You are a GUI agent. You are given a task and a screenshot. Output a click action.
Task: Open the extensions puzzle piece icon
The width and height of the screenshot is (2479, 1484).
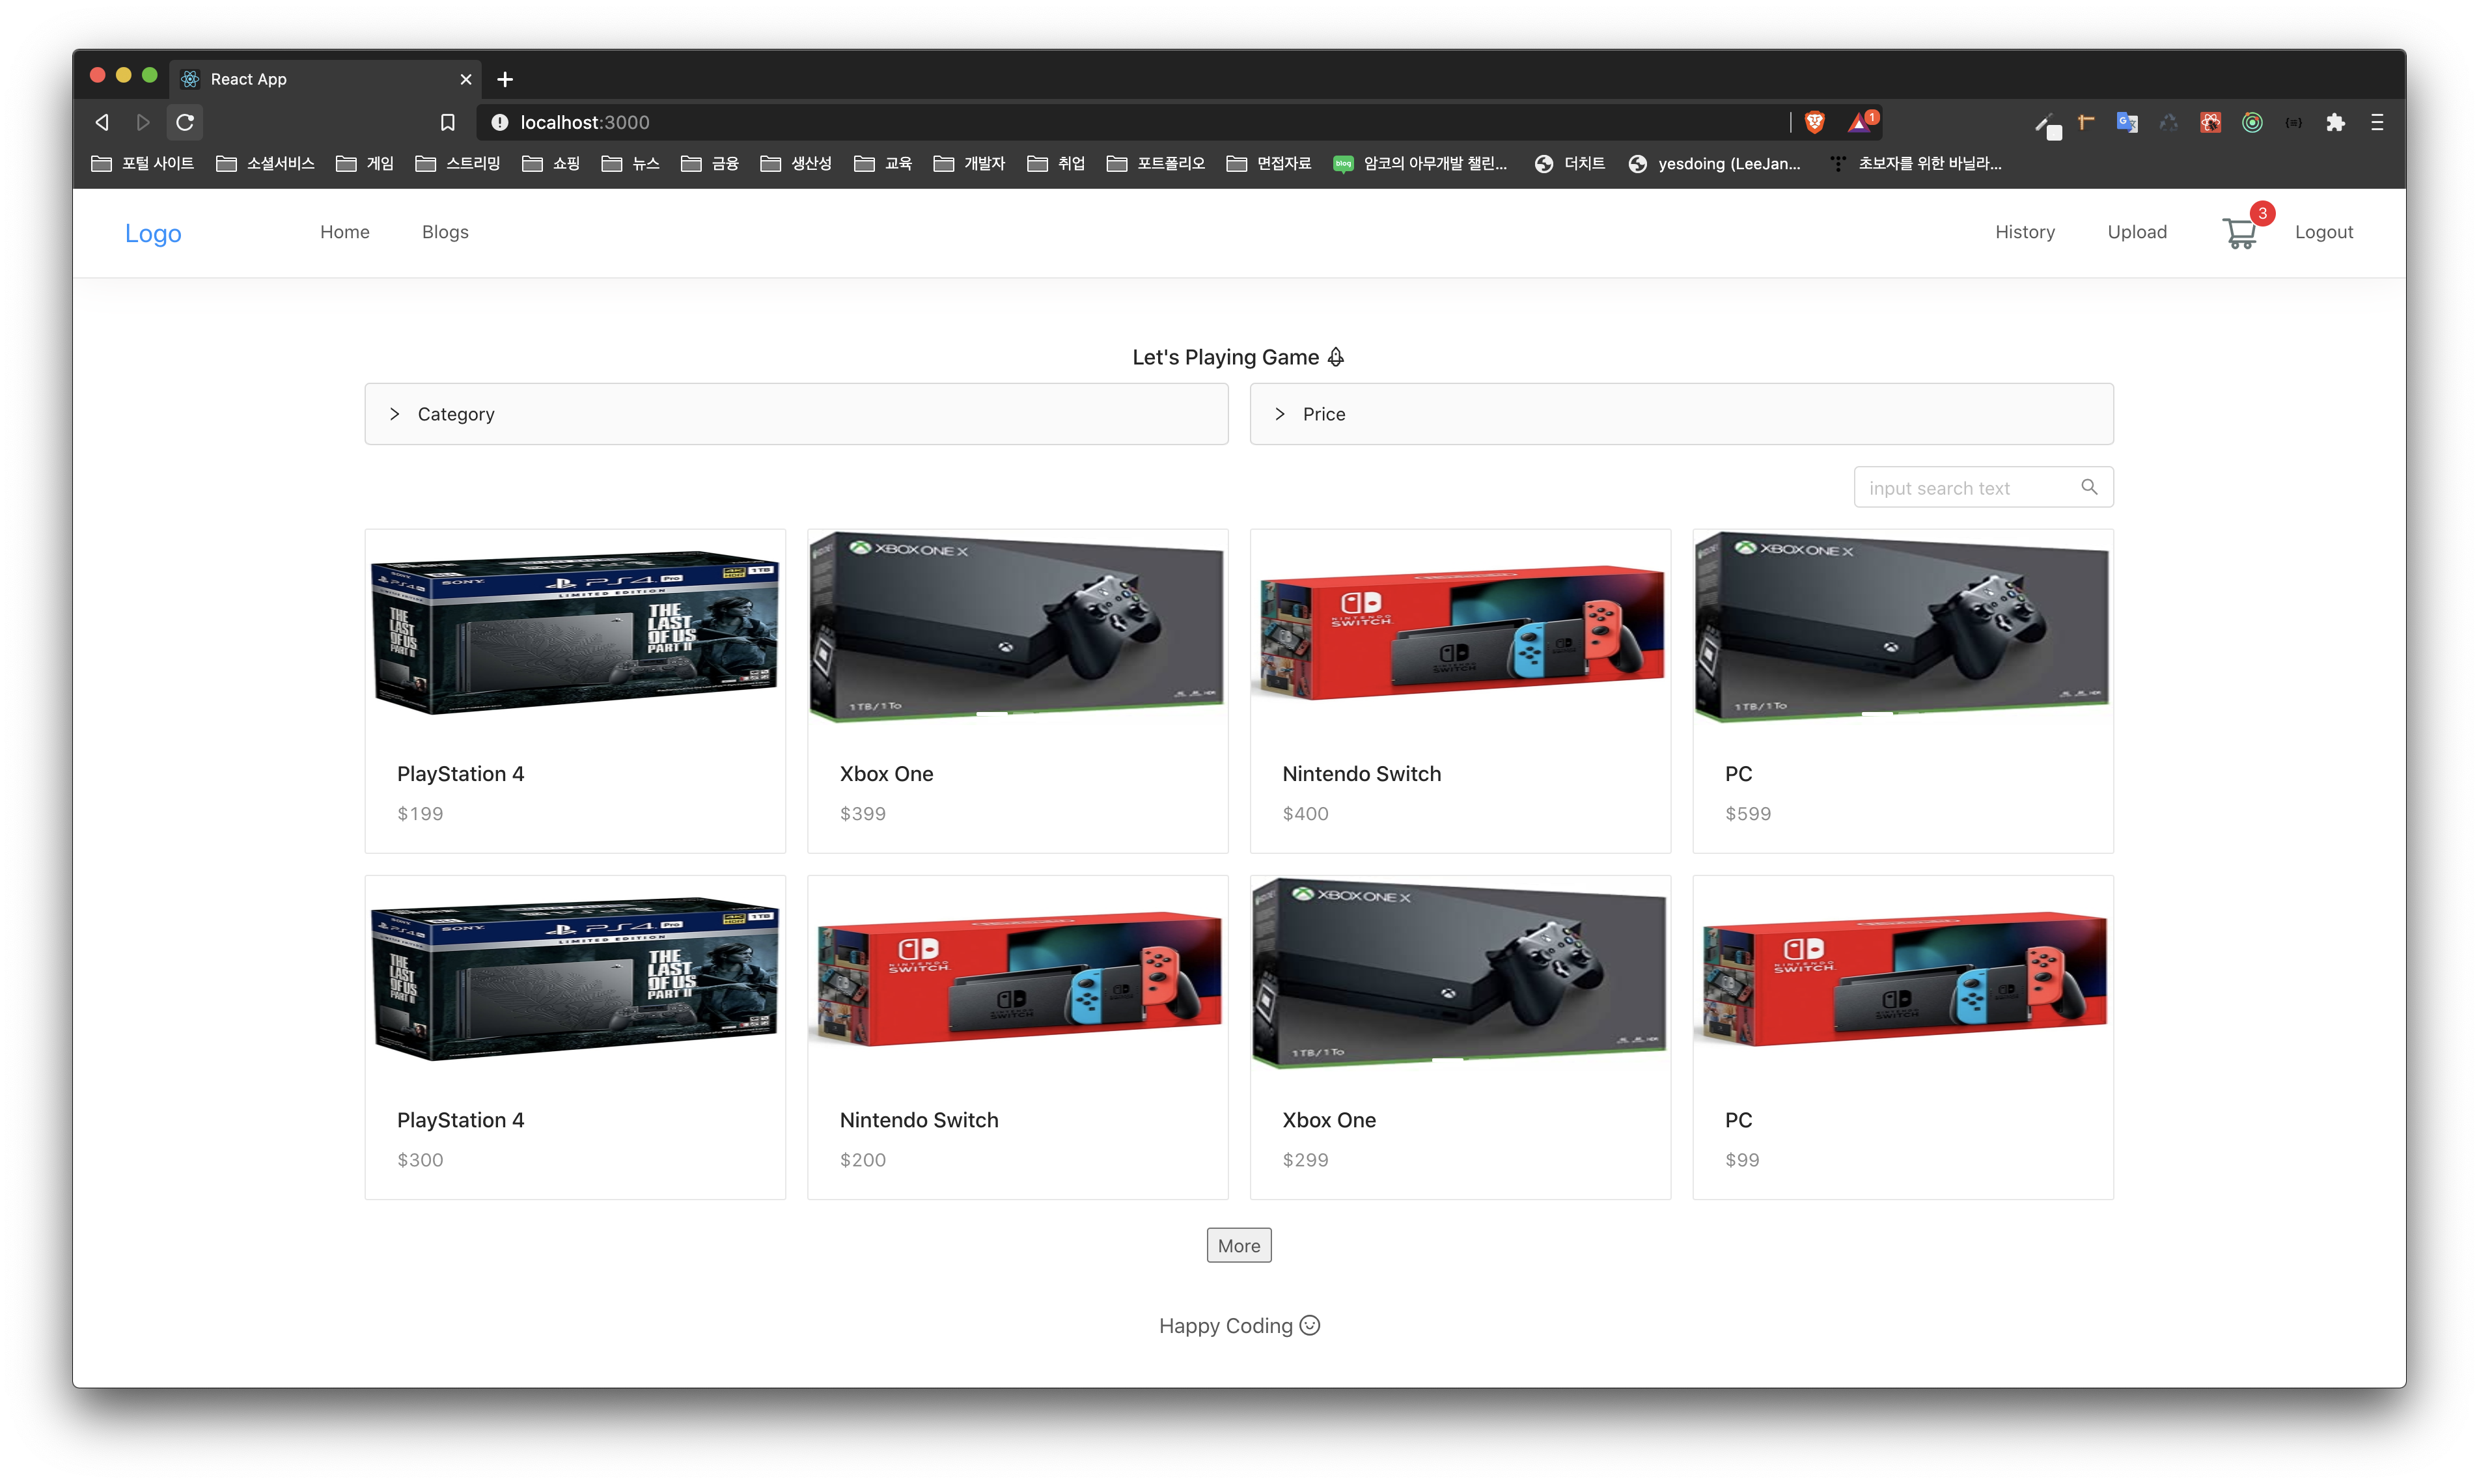2335,122
